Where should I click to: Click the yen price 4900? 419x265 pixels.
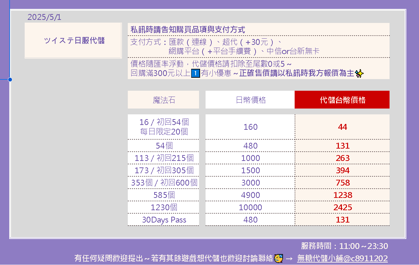tap(250, 195)
